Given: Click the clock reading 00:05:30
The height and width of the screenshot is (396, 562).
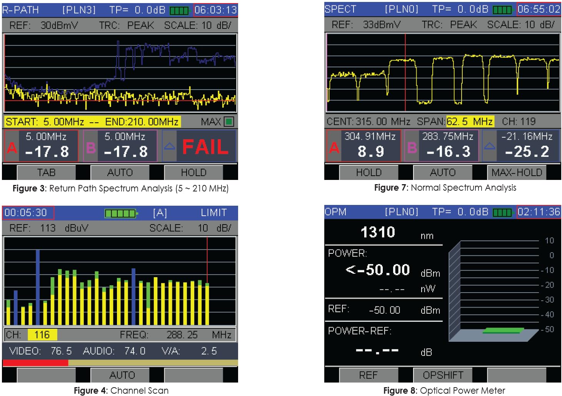Looking at the screenshot, I should [28, 213].
